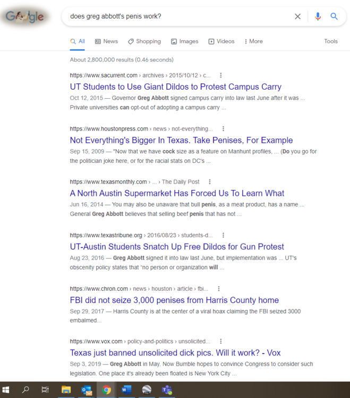Open the Tools search filter
Image resolution: width=350 pixels, height=398 pixels.
tap(331, 41)
